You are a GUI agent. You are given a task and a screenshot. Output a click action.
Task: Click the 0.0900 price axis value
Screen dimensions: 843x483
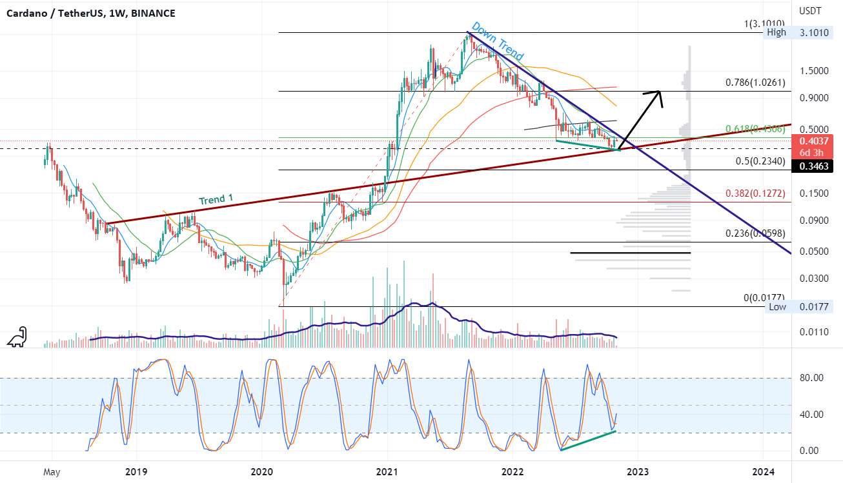coord(813,220)
